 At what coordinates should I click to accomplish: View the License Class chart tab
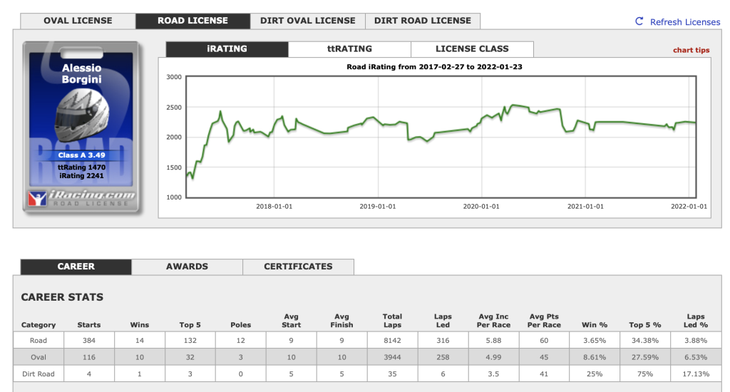click(472, 49)
